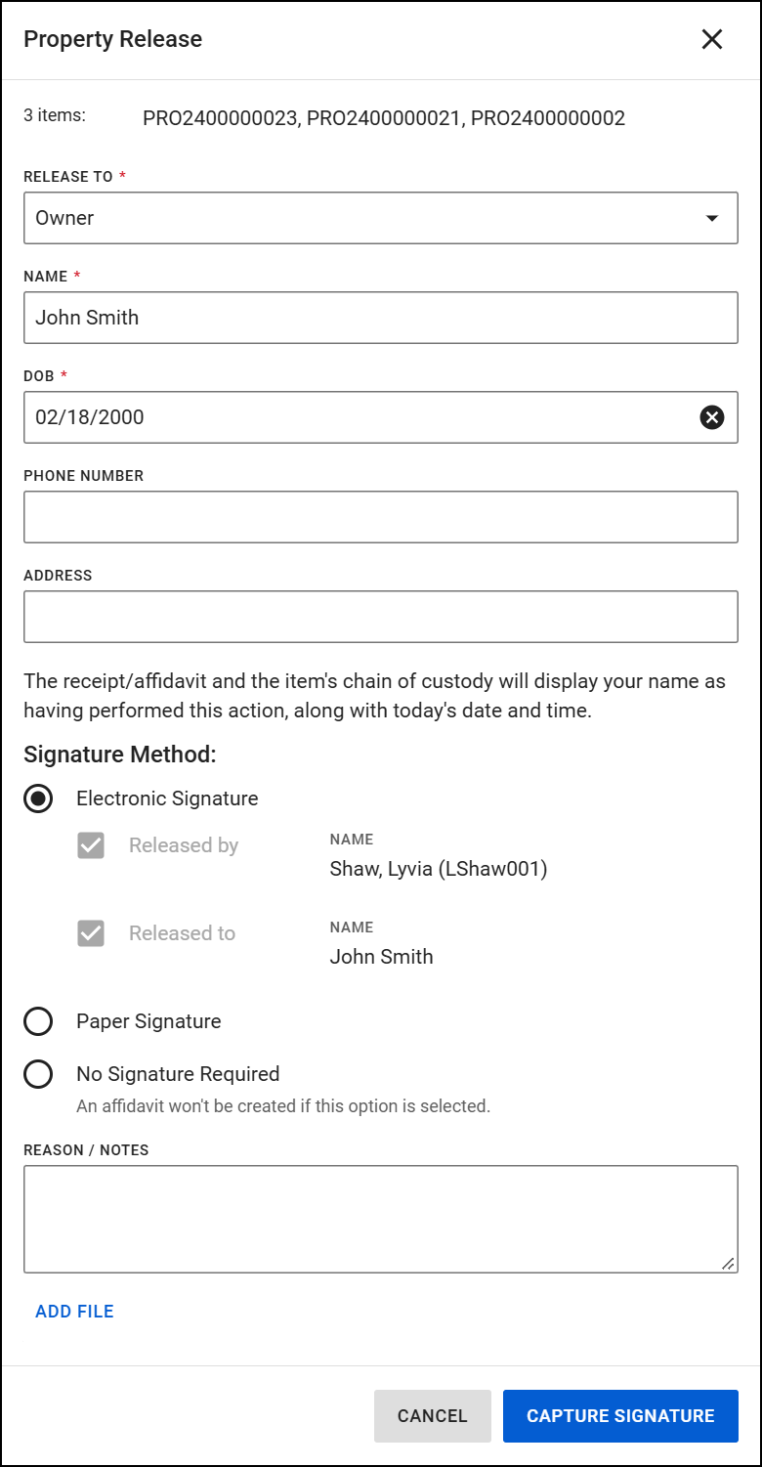This screenshot has height=1467, width=762.
Task: Click the CAPTURE SIGNATURE button
Action: point(620,1415)
